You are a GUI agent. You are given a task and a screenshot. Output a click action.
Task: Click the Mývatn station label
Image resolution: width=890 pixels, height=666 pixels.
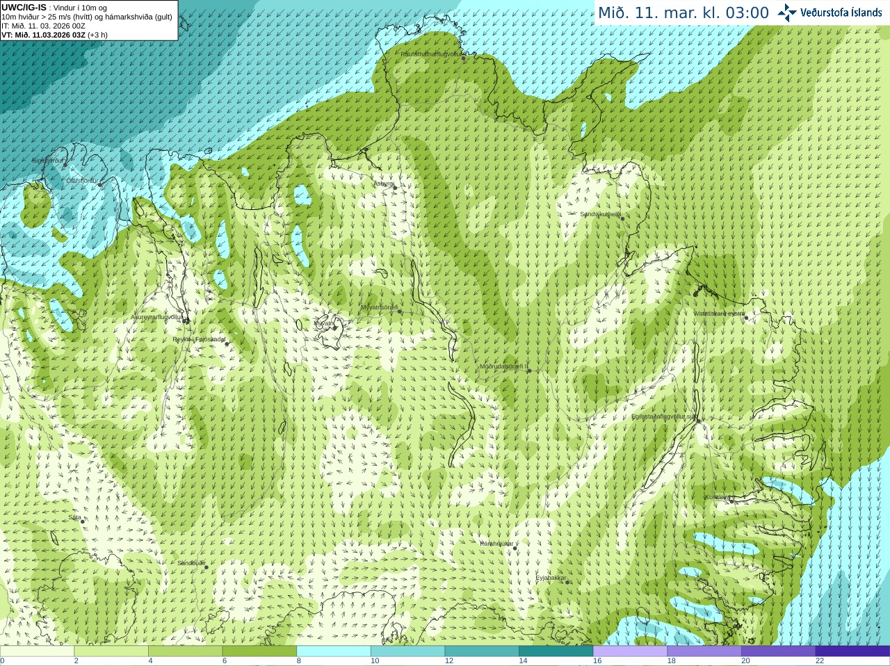(x=323, y=323)
